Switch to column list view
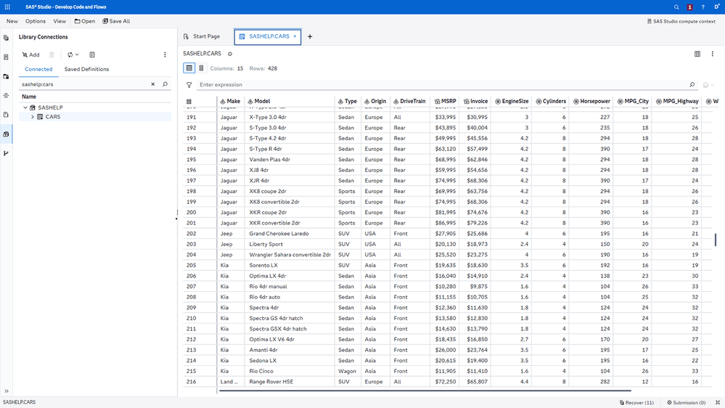 point(201,68)
